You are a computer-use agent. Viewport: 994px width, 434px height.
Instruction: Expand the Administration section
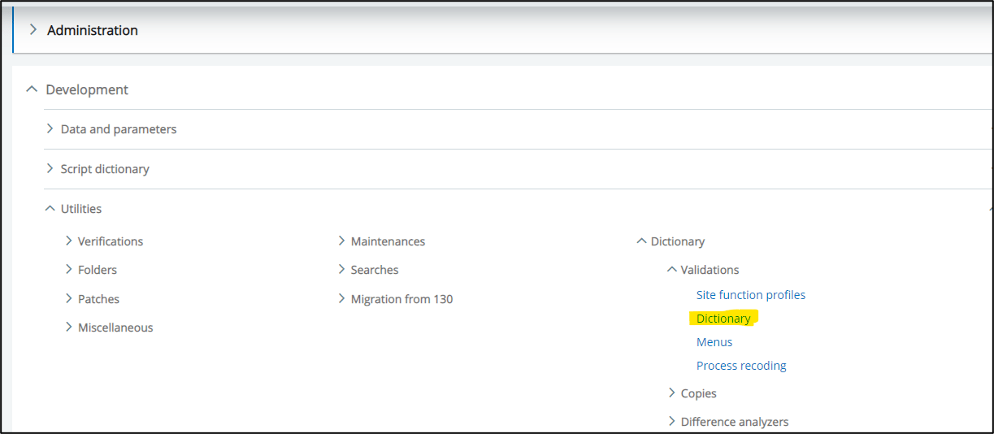coord(92,30)
